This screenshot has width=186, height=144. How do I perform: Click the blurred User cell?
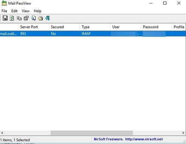pyautogui.click(x=125, y=34)
